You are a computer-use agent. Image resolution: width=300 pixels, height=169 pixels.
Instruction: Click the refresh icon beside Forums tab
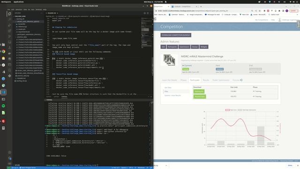(241, 80)
